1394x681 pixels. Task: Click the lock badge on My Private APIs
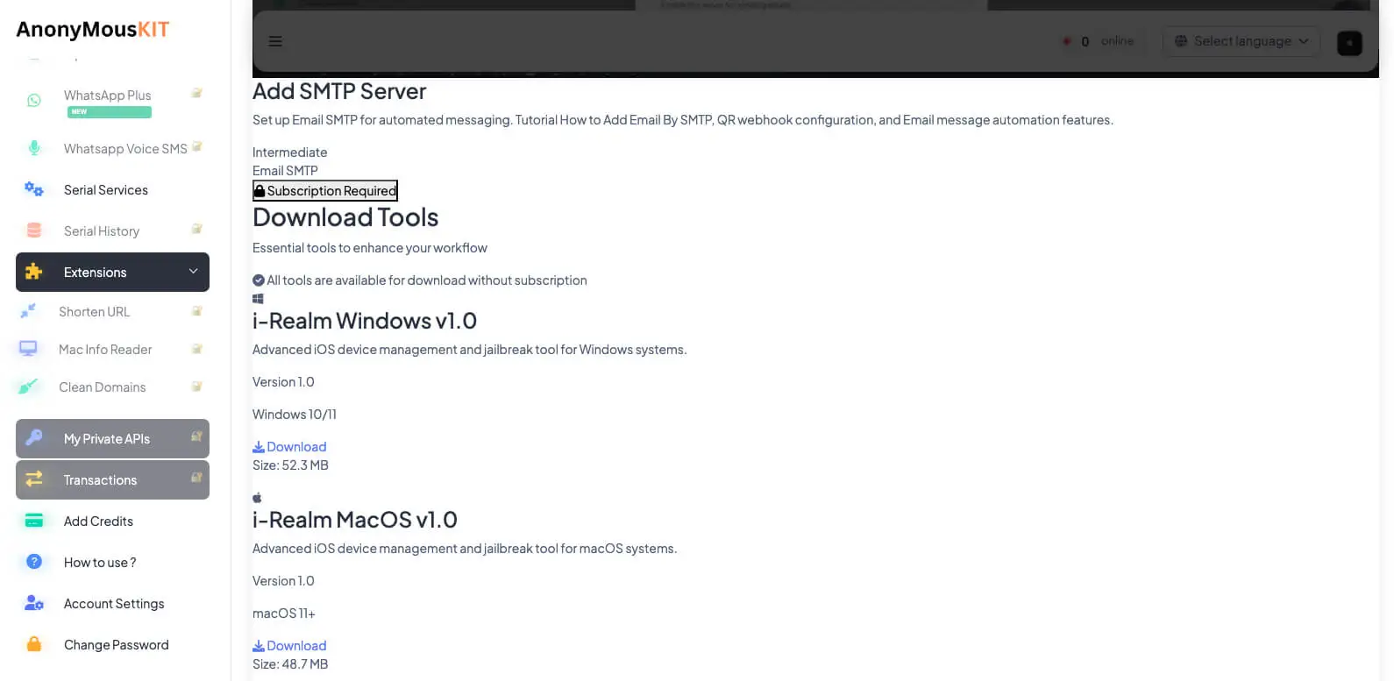197,436
